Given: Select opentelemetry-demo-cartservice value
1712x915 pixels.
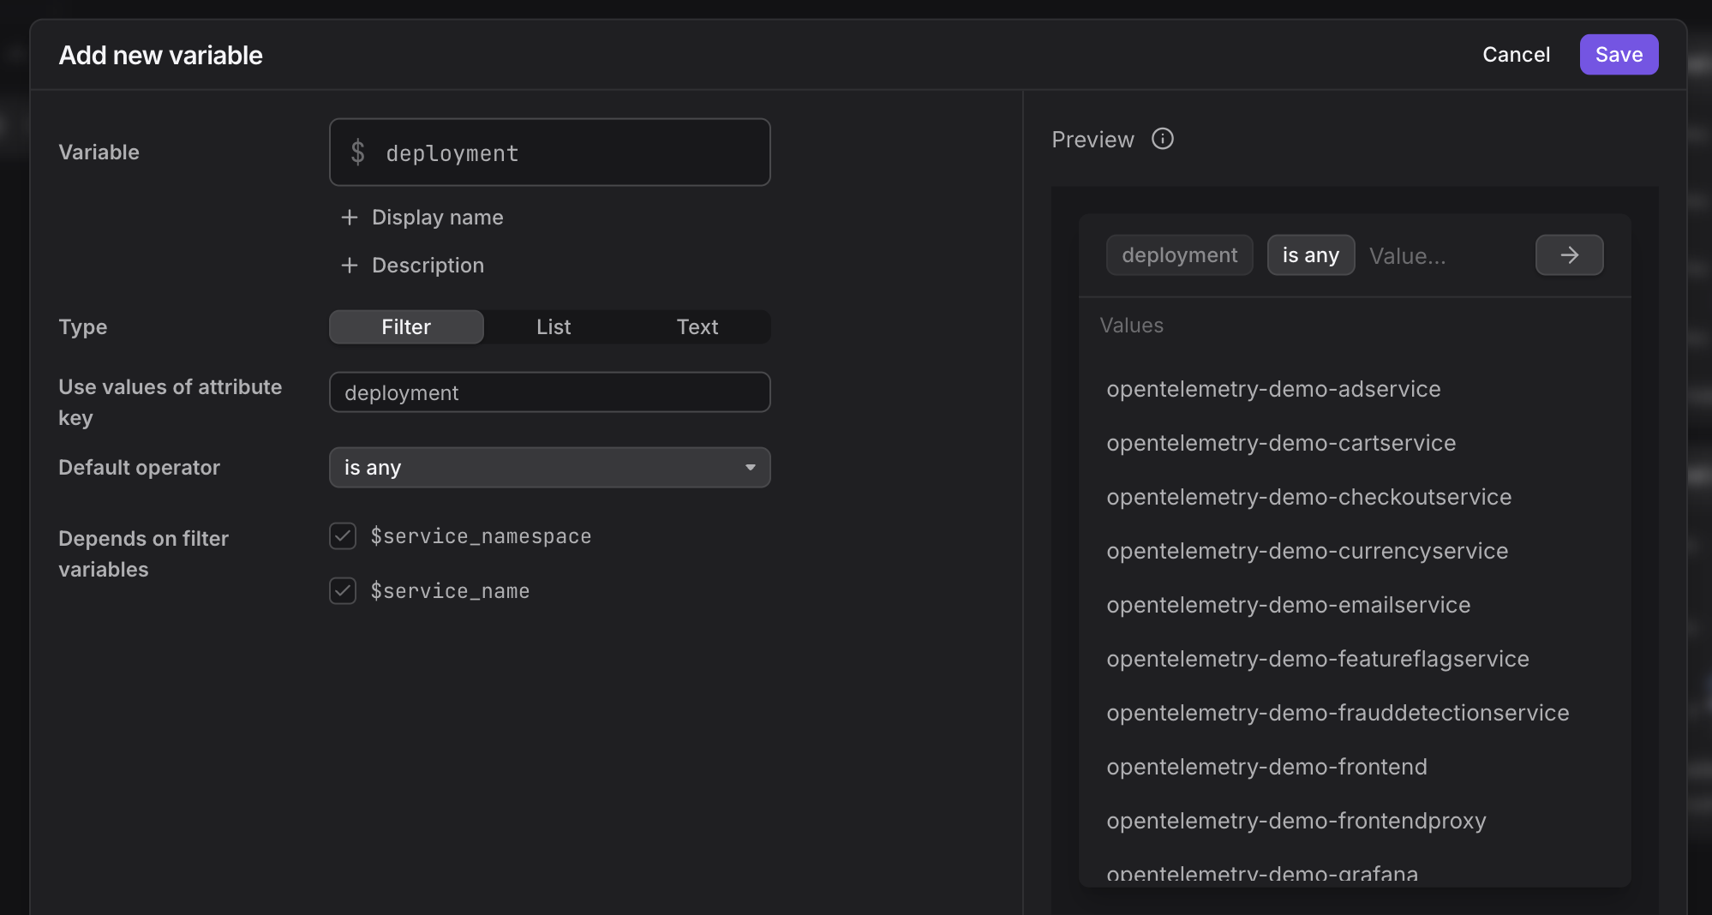Looking at the screenshot, I should tap(1280, 443).
